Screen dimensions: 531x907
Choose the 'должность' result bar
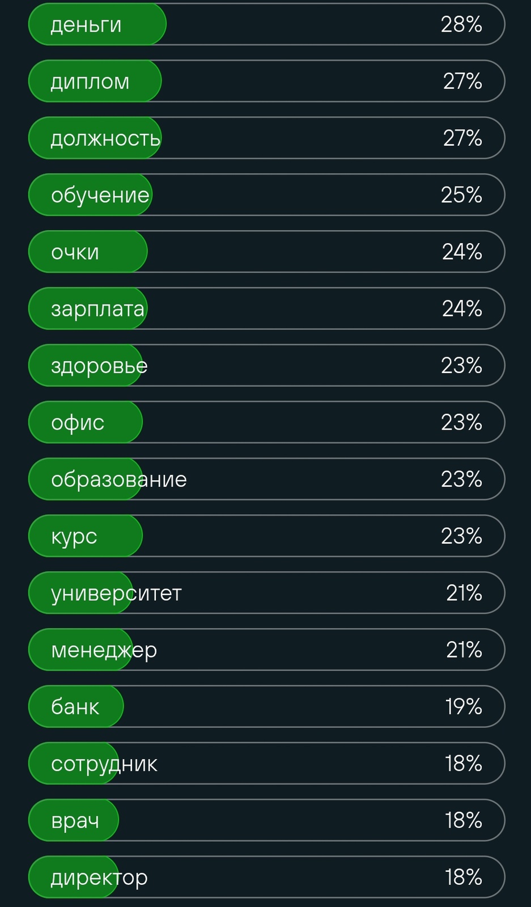coord(266,138)
